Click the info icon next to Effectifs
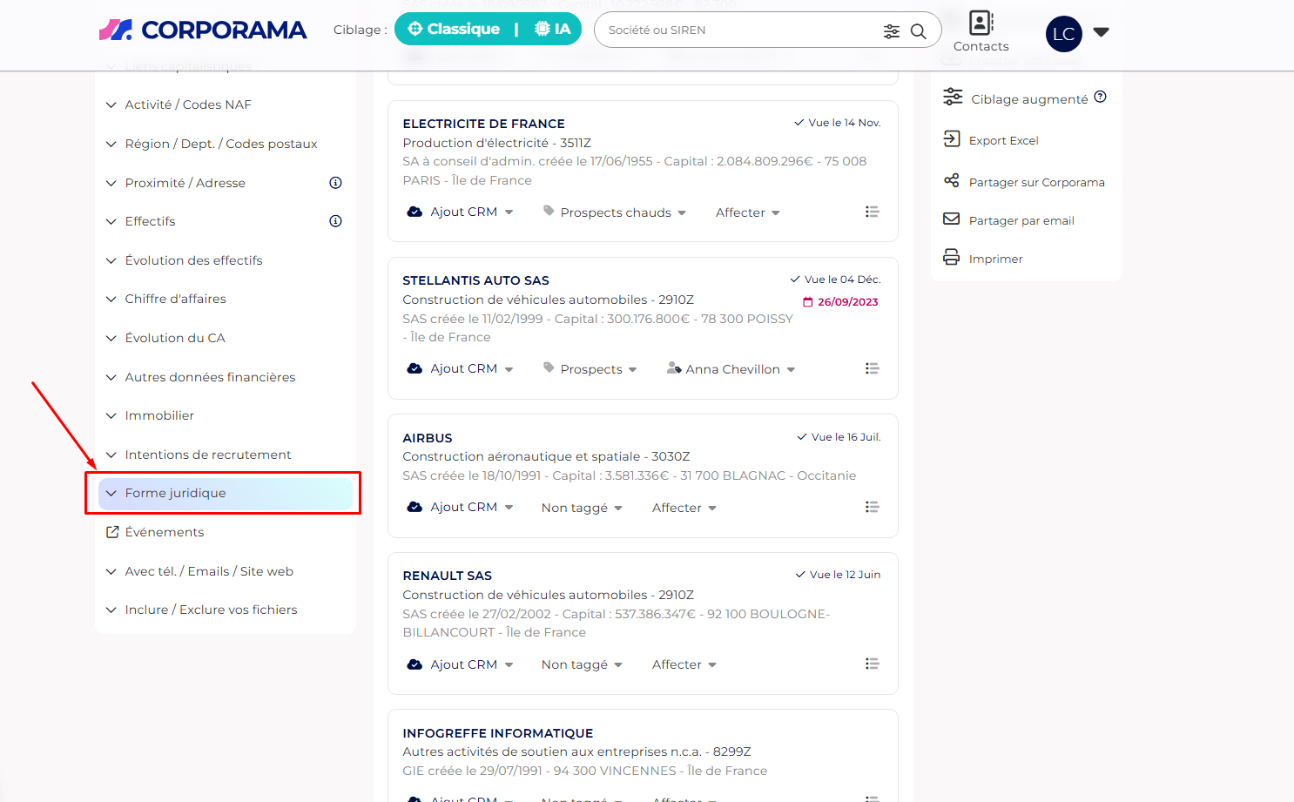This screenshot has width=1294, height=802. pyautogui.click(x=335, y=221)
